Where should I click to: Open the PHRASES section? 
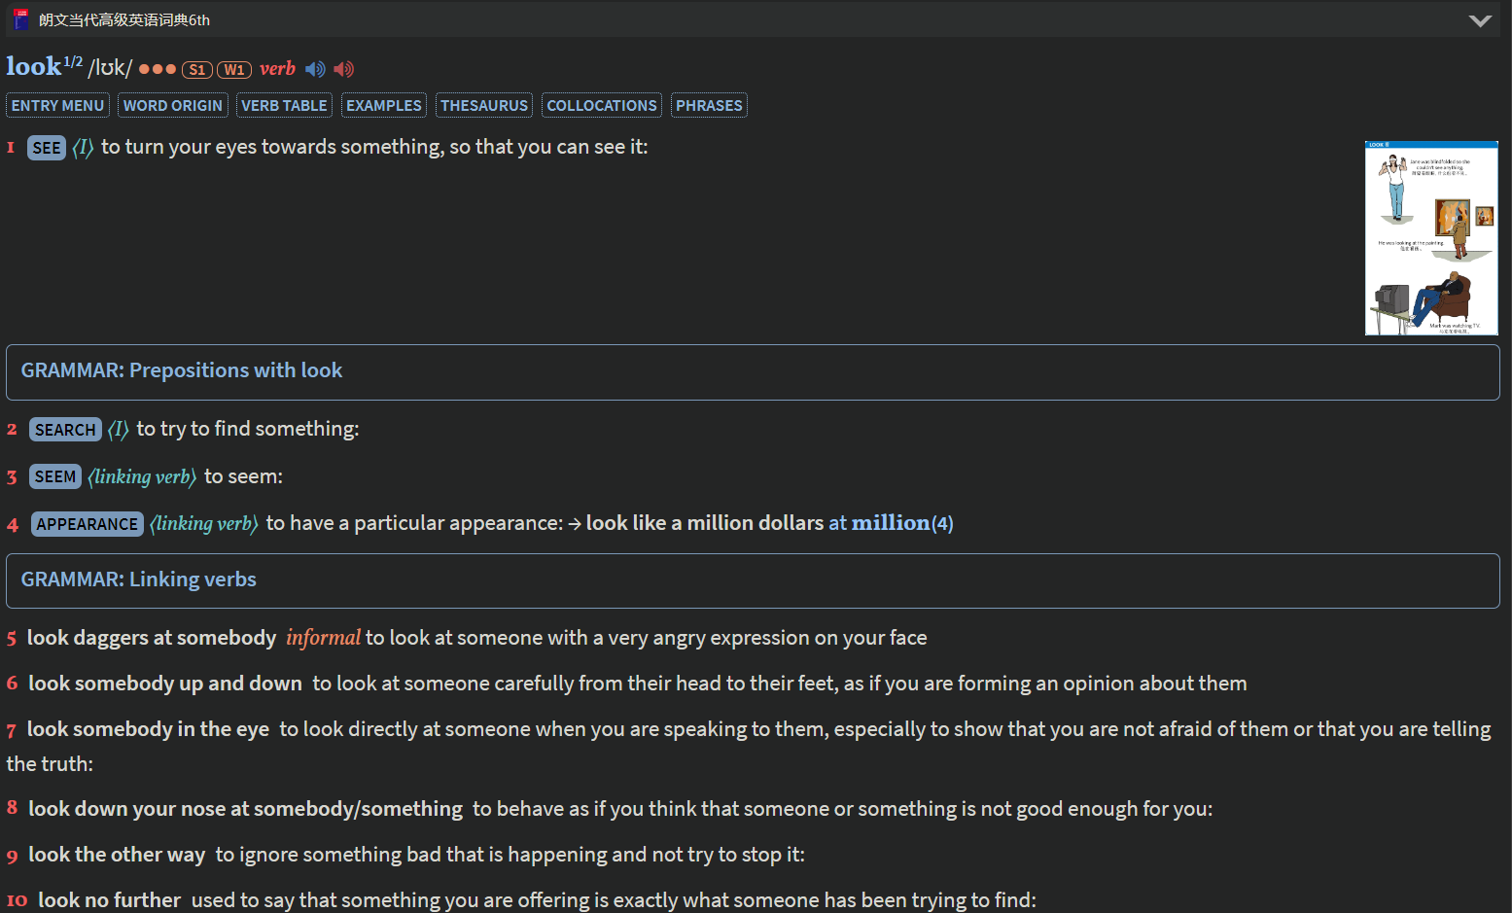pos(709,105)
